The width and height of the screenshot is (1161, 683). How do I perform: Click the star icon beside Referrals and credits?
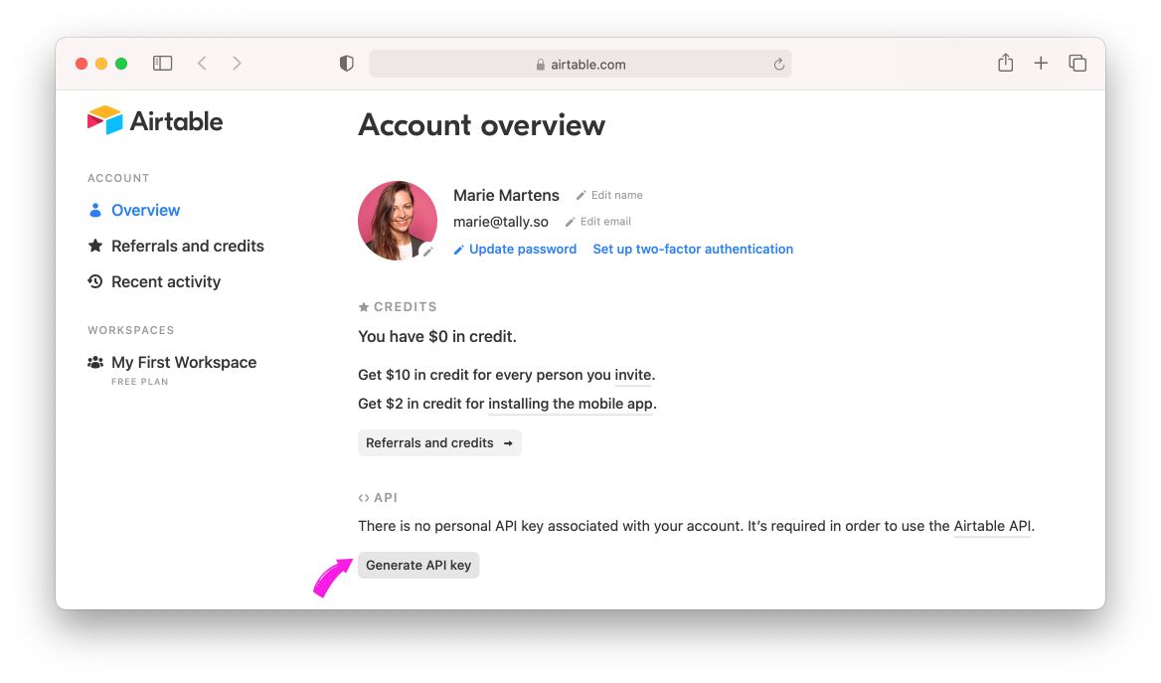point(95,246)
